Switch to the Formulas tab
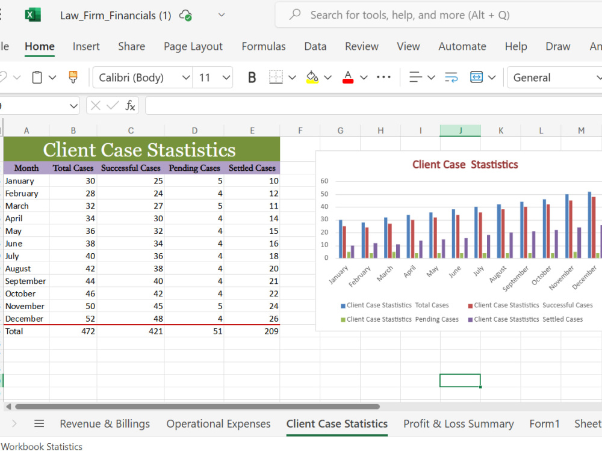Image resolution: width=602 pixels, height=451 pixels. [264, 46]
